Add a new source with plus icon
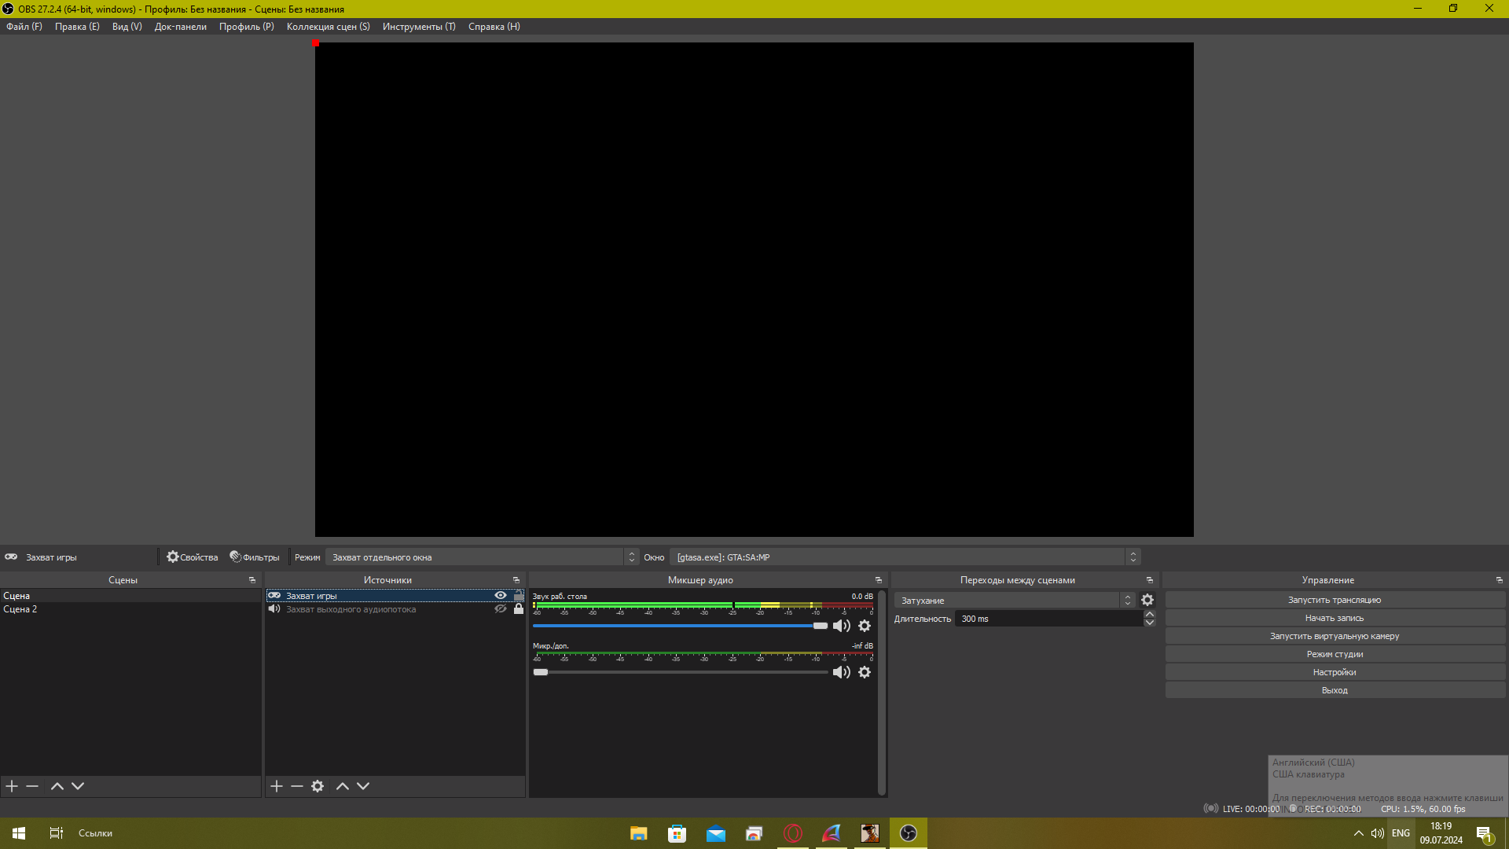Screen dimensions: 1509x849 [x=277, y=786]
